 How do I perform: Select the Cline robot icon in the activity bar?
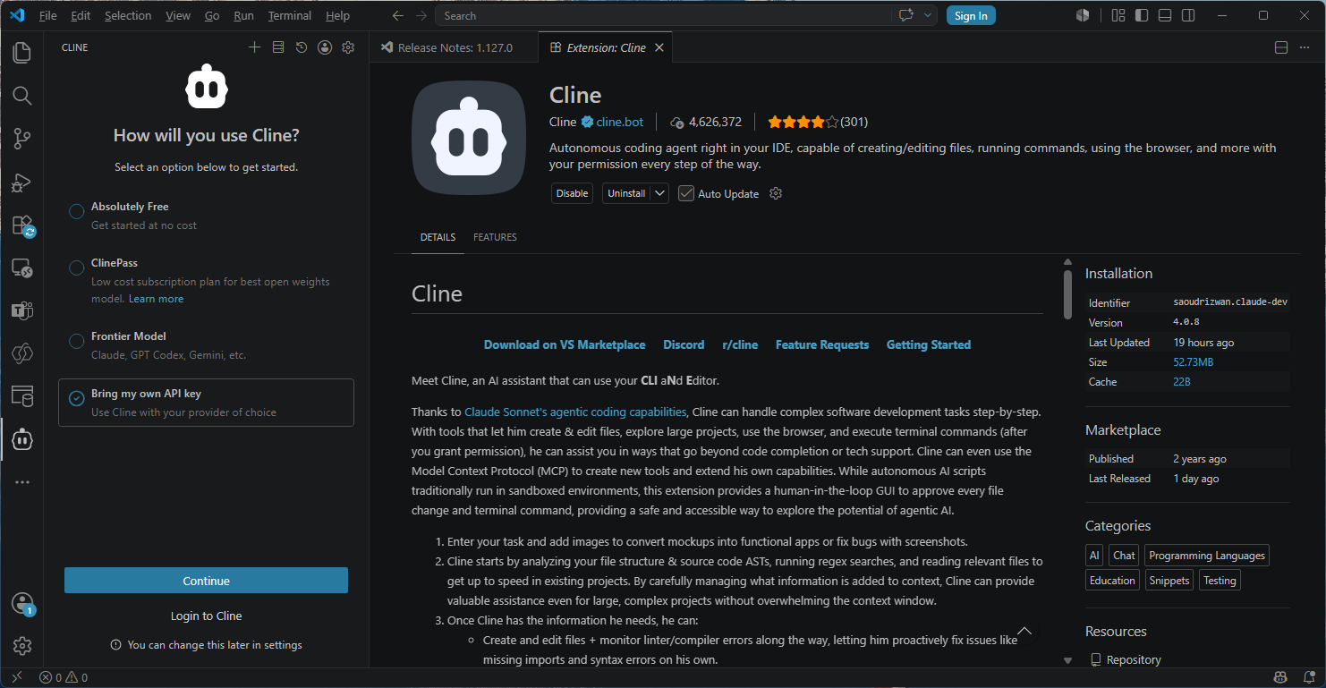point(22,439)
